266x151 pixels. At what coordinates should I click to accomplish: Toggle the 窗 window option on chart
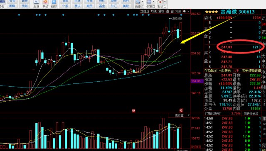point(172,11)
